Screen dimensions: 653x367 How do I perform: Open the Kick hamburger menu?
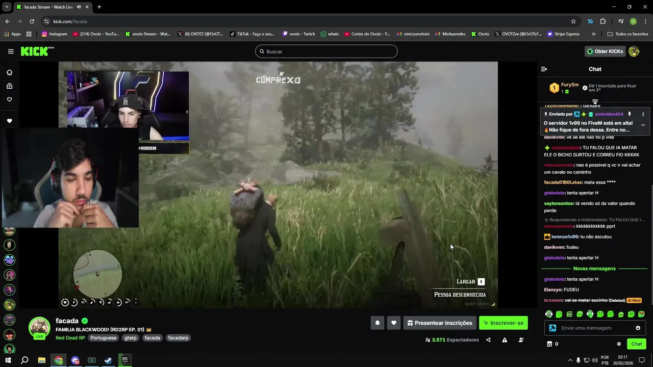(11, 51)
